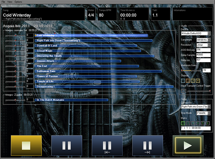Select mark 6 in Marks
Image resolution: width=215 pixels, height=159 pixels.
coord(207,123)
